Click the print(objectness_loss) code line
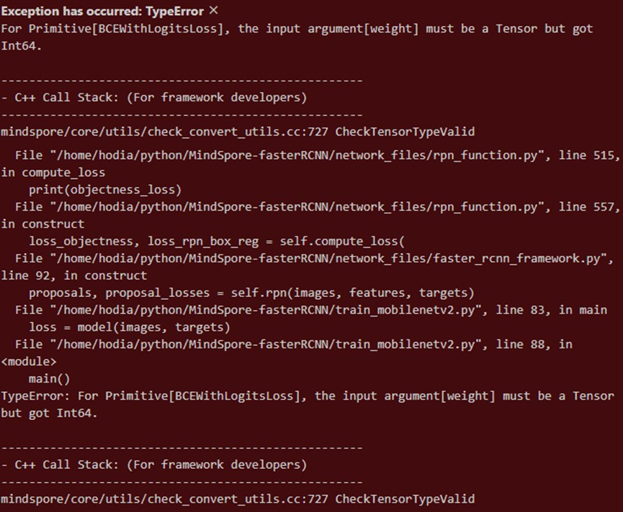The image size is (623, 512). tap(105, 190)
